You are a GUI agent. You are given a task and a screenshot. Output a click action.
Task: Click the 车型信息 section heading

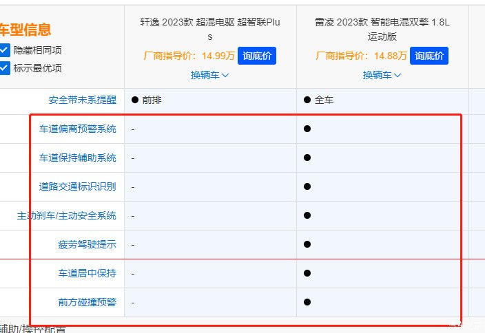[25, 30]
